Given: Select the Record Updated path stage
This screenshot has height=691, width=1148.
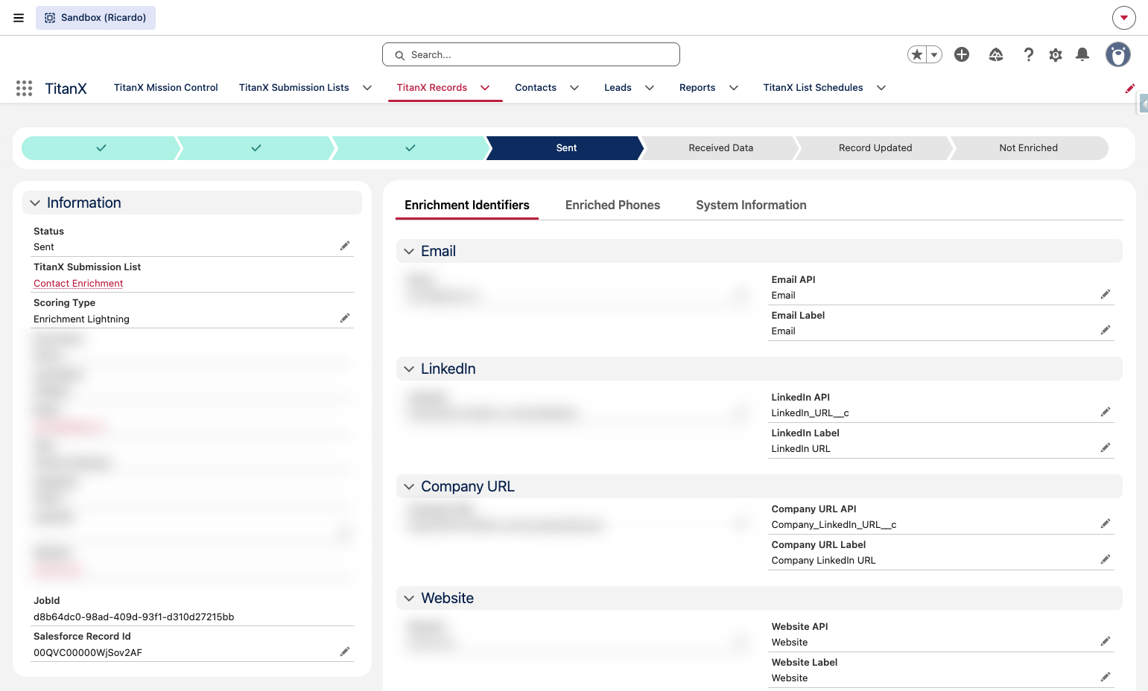Looking at the screenshot, I should tap(875, 148).
